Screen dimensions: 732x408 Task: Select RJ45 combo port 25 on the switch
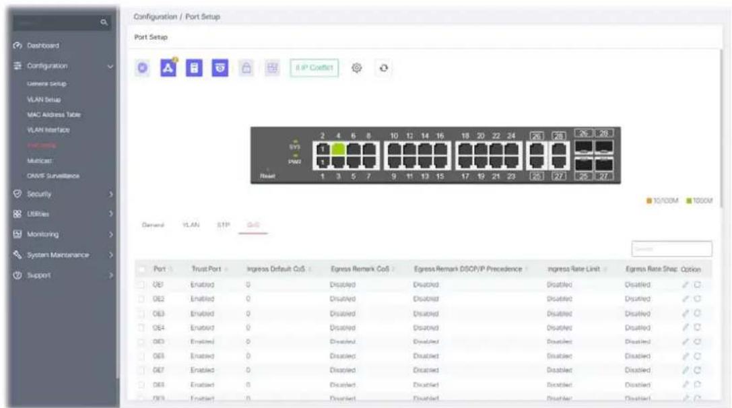tap(537, 162)
